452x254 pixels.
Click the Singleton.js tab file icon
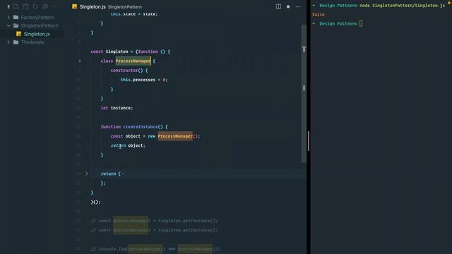click(x=75, y=6)
